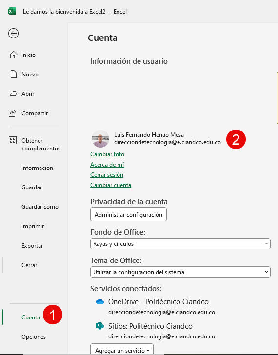
Task: Click the OneDrive cloud icon
Action: (100, 301)
